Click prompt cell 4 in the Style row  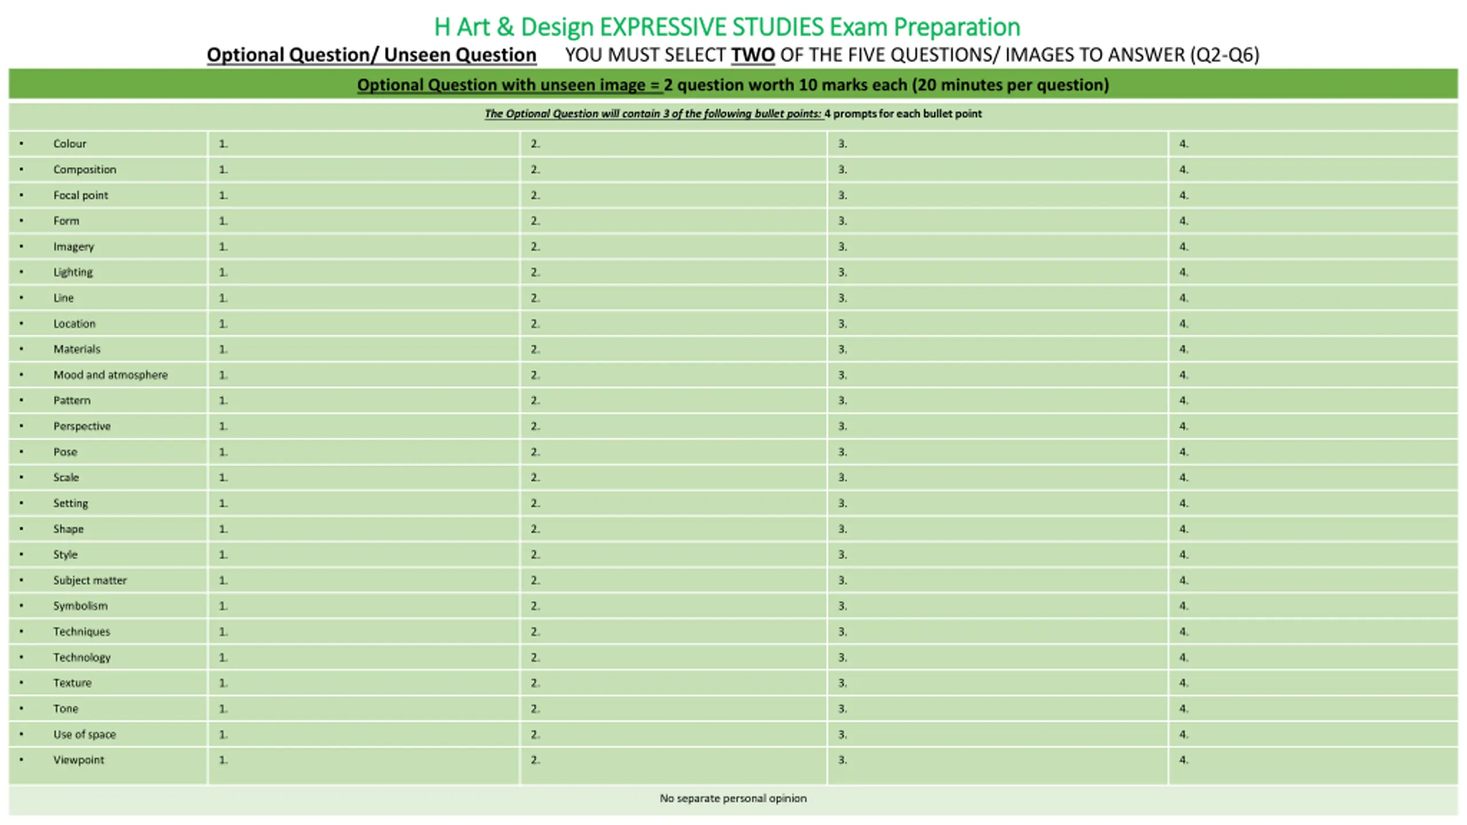click(x=1313, y=555)
